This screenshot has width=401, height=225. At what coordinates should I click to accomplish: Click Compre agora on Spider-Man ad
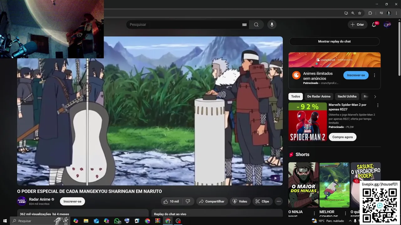tap(342, 137)
